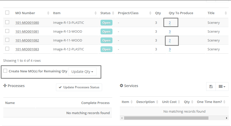Open MO link 101-MO001080
Image resolution: width=231 pixels, height=126 pixels.
coord(27,23)
